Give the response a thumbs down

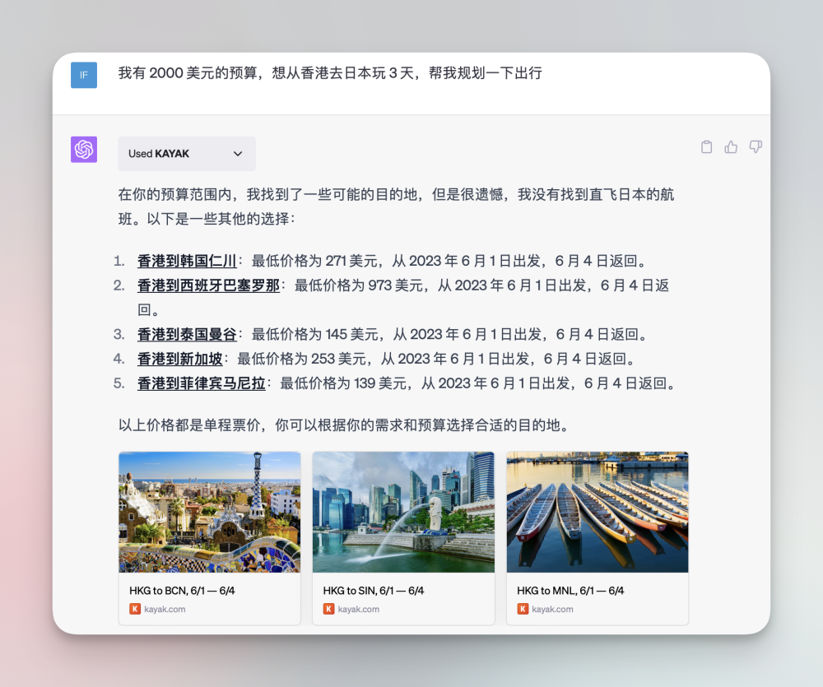tap(756, 146)
